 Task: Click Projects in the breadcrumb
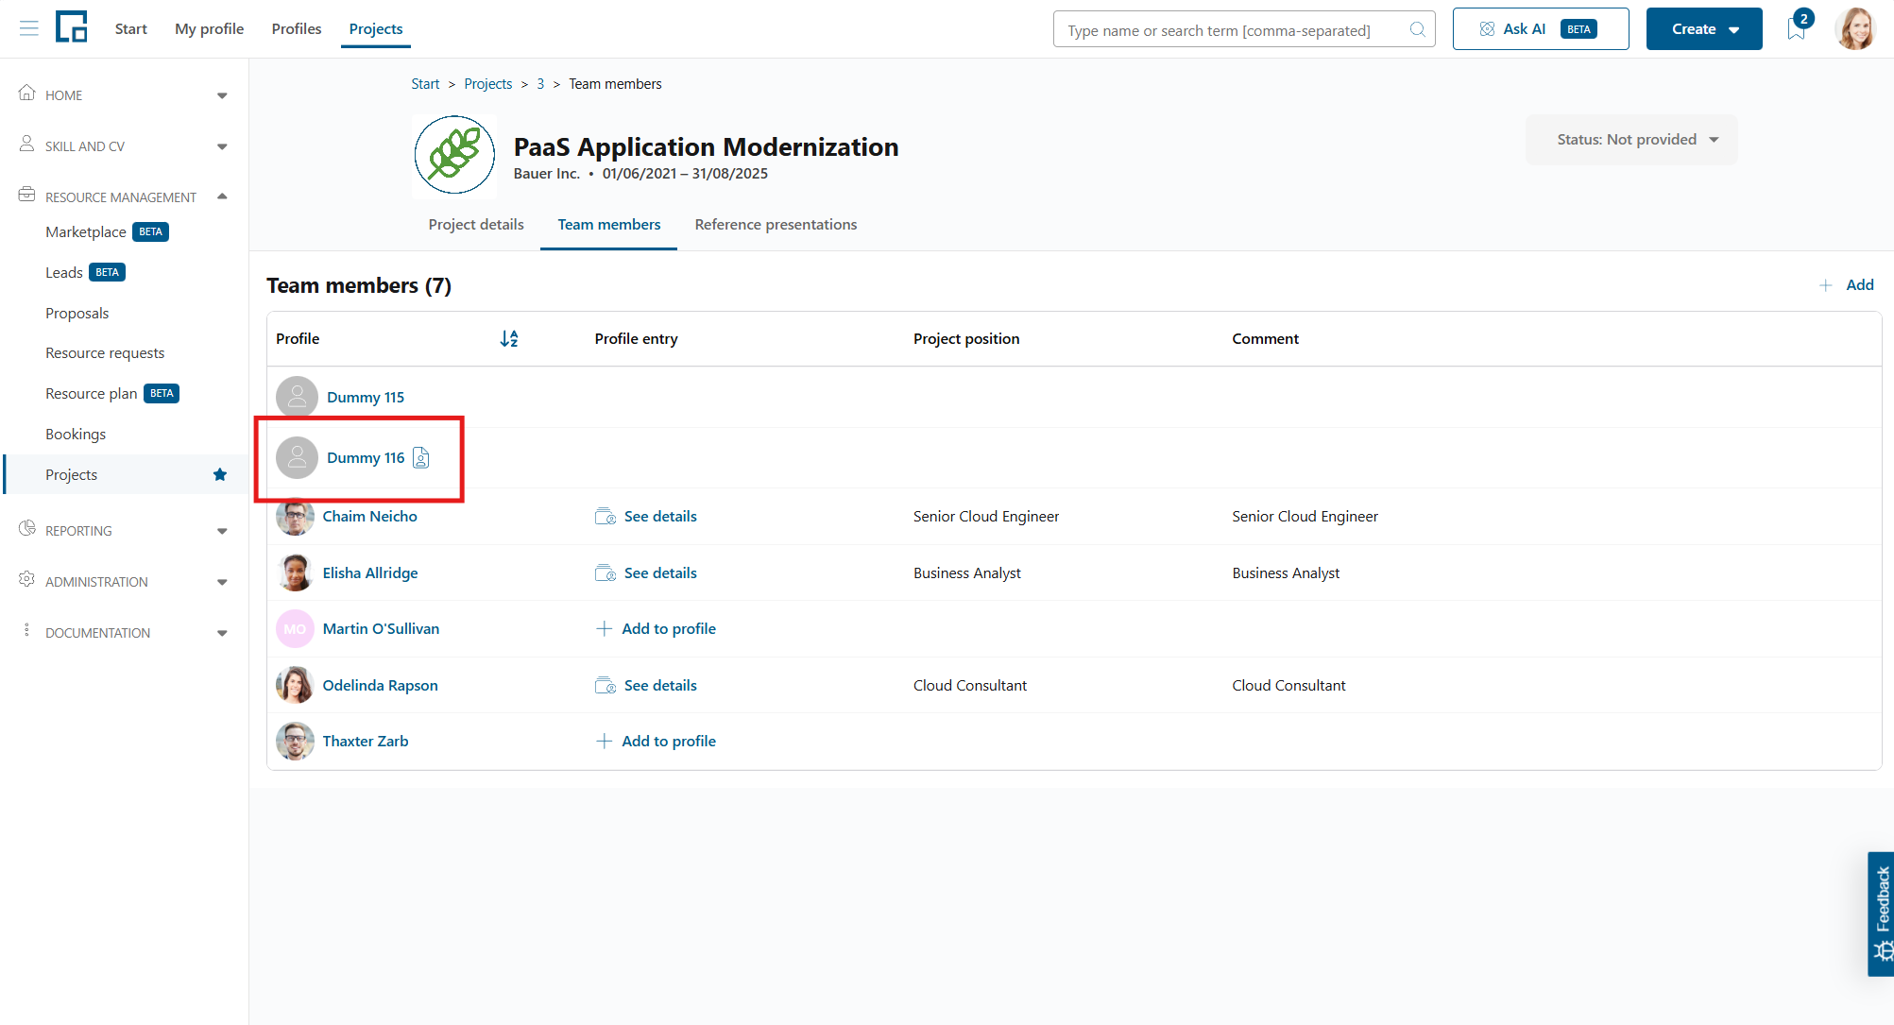click(x=488, y=84)
